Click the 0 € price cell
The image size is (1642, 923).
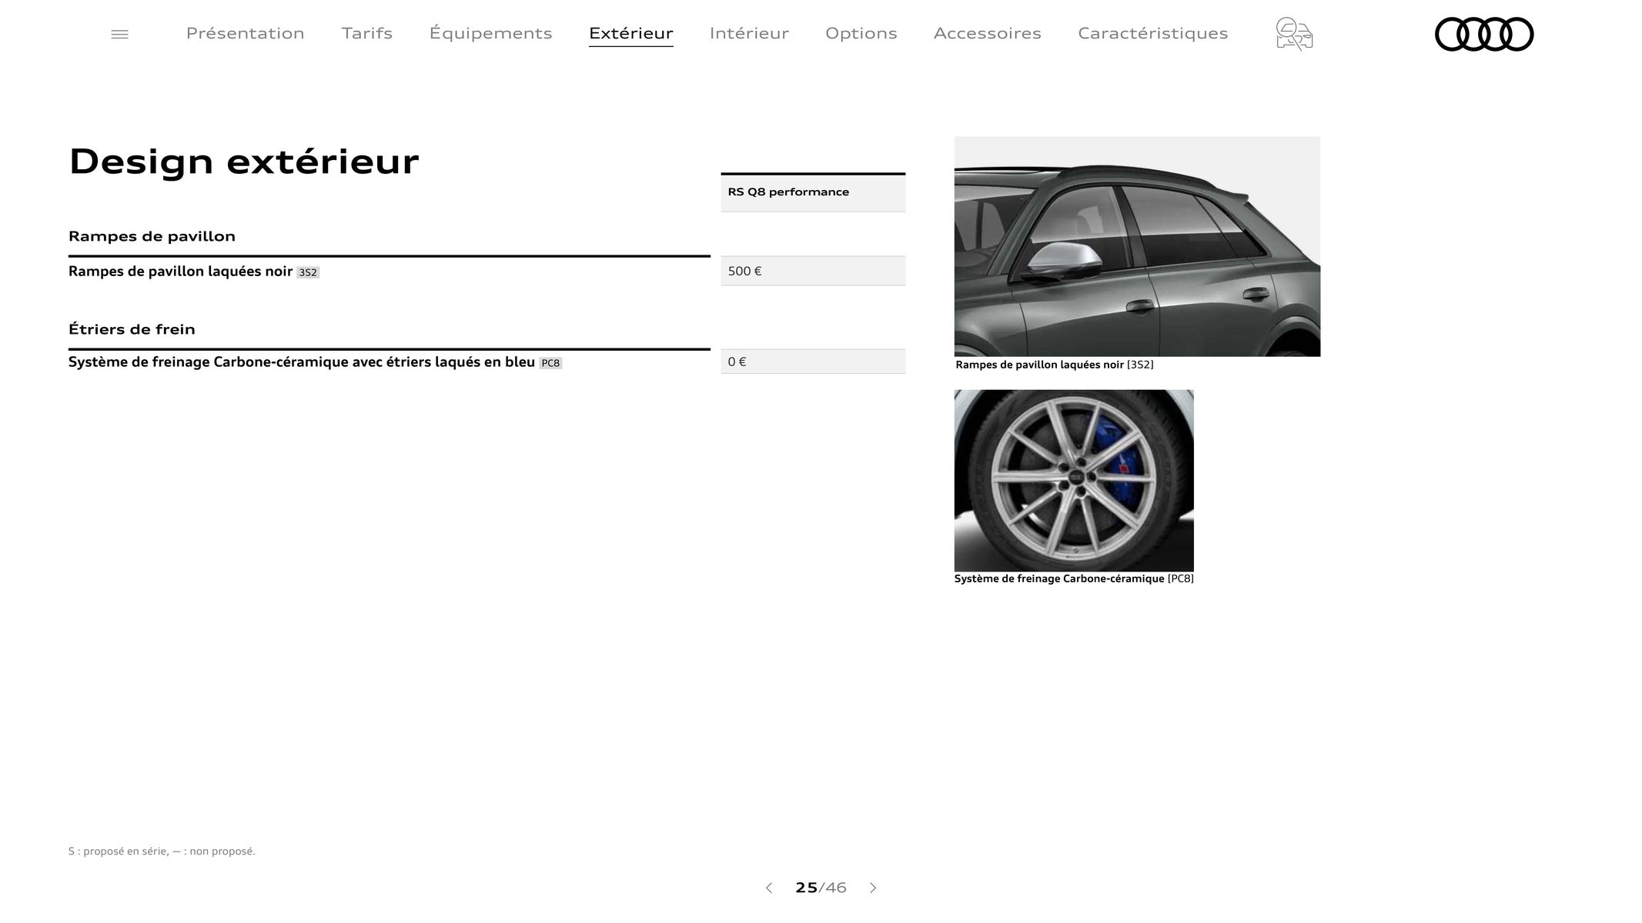813,362
